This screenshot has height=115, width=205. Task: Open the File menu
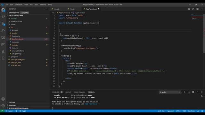[x=7, y=4]
